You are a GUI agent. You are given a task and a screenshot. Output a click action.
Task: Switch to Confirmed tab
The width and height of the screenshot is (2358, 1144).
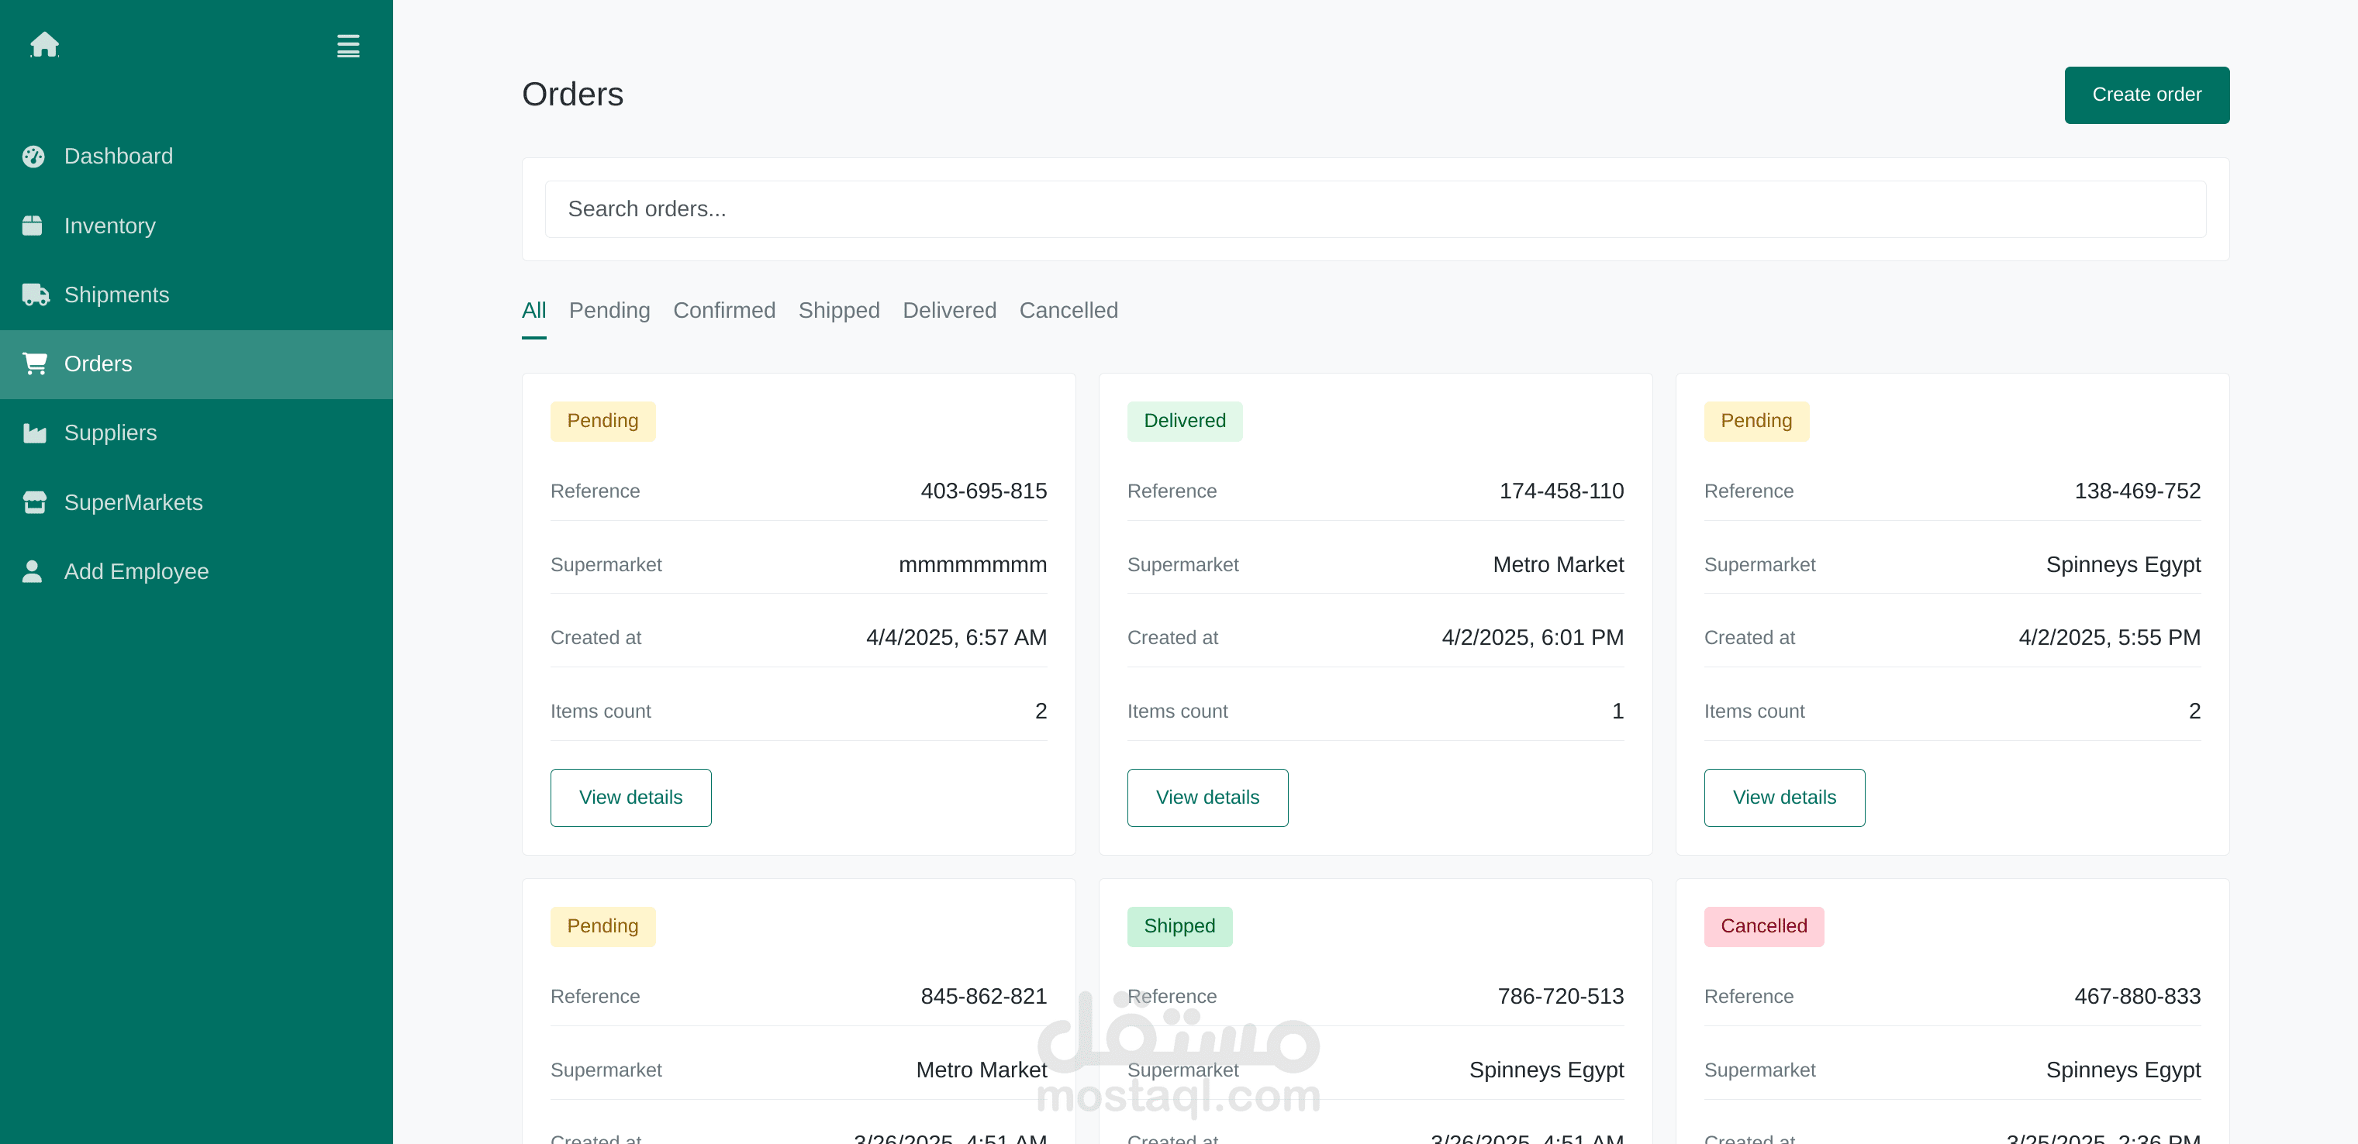[724, 310]
